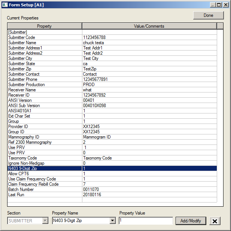The image size is (231, 231).
Task: Open the Property Name dropdown
Action: click(x=112, y=221)
